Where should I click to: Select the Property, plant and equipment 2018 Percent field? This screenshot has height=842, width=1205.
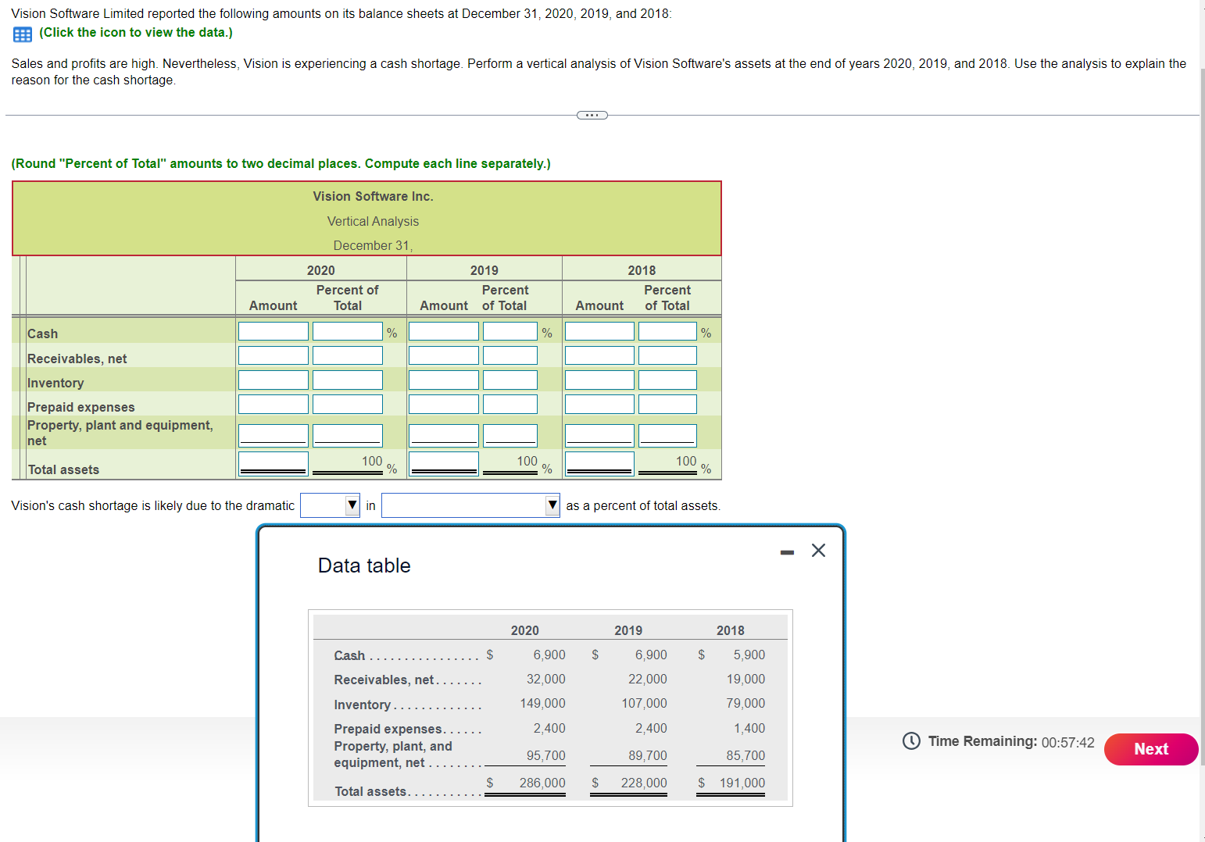coord(667,435)
